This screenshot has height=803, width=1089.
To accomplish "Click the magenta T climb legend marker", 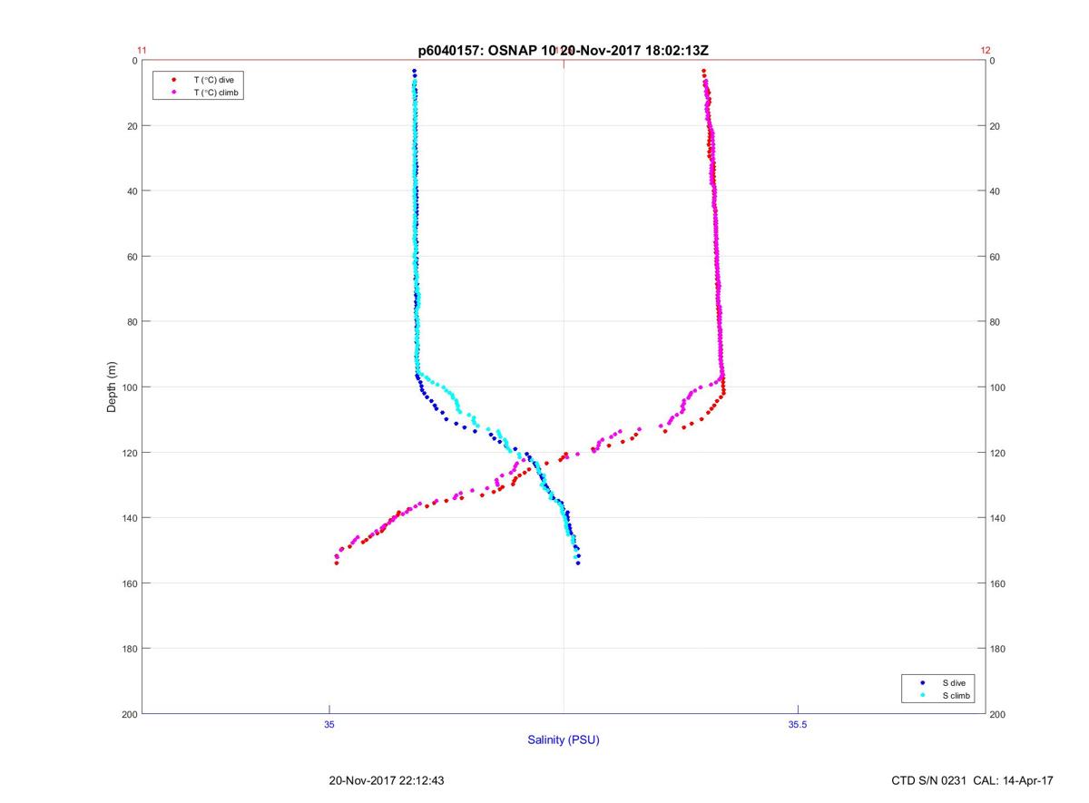I will (x=173, y=93).
